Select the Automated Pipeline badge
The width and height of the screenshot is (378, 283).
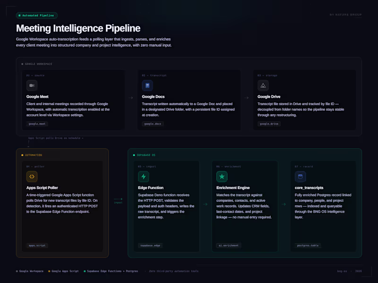tap(37, 16)
